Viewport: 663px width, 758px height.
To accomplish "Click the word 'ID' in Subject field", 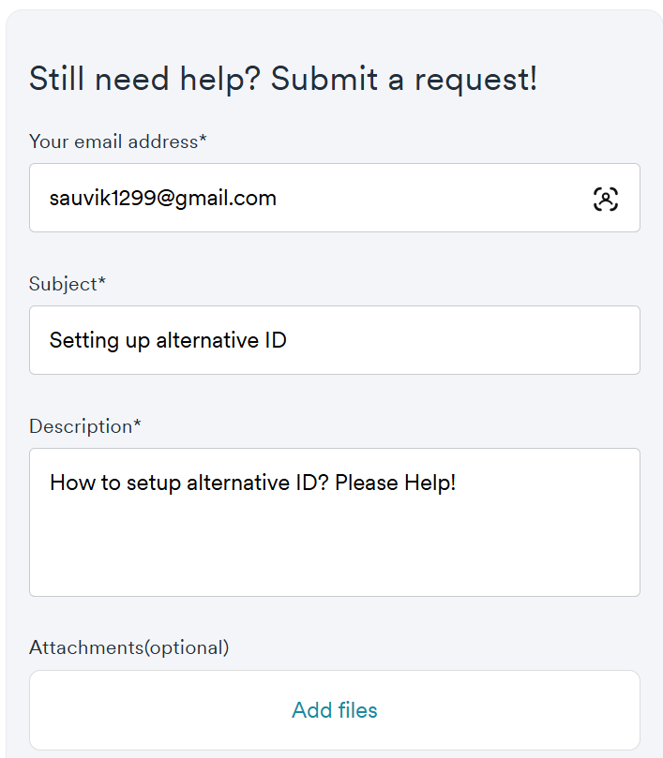I will [x=276, y=340].
